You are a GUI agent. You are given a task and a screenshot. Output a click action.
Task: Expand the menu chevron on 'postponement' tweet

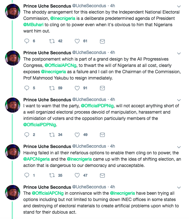tap(179, 53)
